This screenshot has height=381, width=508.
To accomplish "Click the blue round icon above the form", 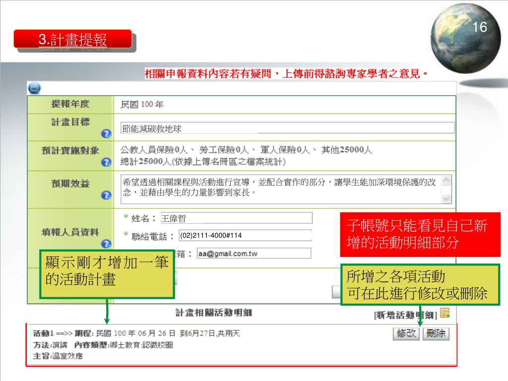I will pos(34,88).
